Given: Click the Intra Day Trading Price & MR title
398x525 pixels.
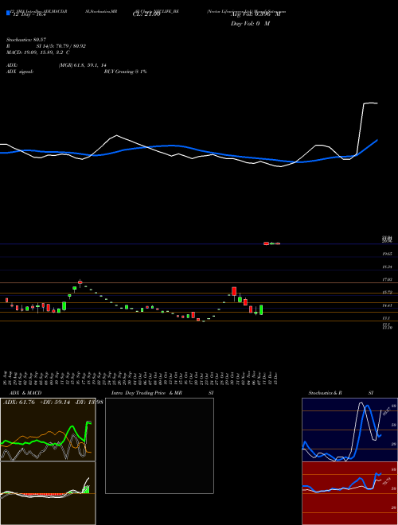Looking at the screenshot, I should (146, 393).
